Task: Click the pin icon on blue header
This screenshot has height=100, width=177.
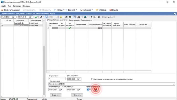Action: (x=175, y=14)
